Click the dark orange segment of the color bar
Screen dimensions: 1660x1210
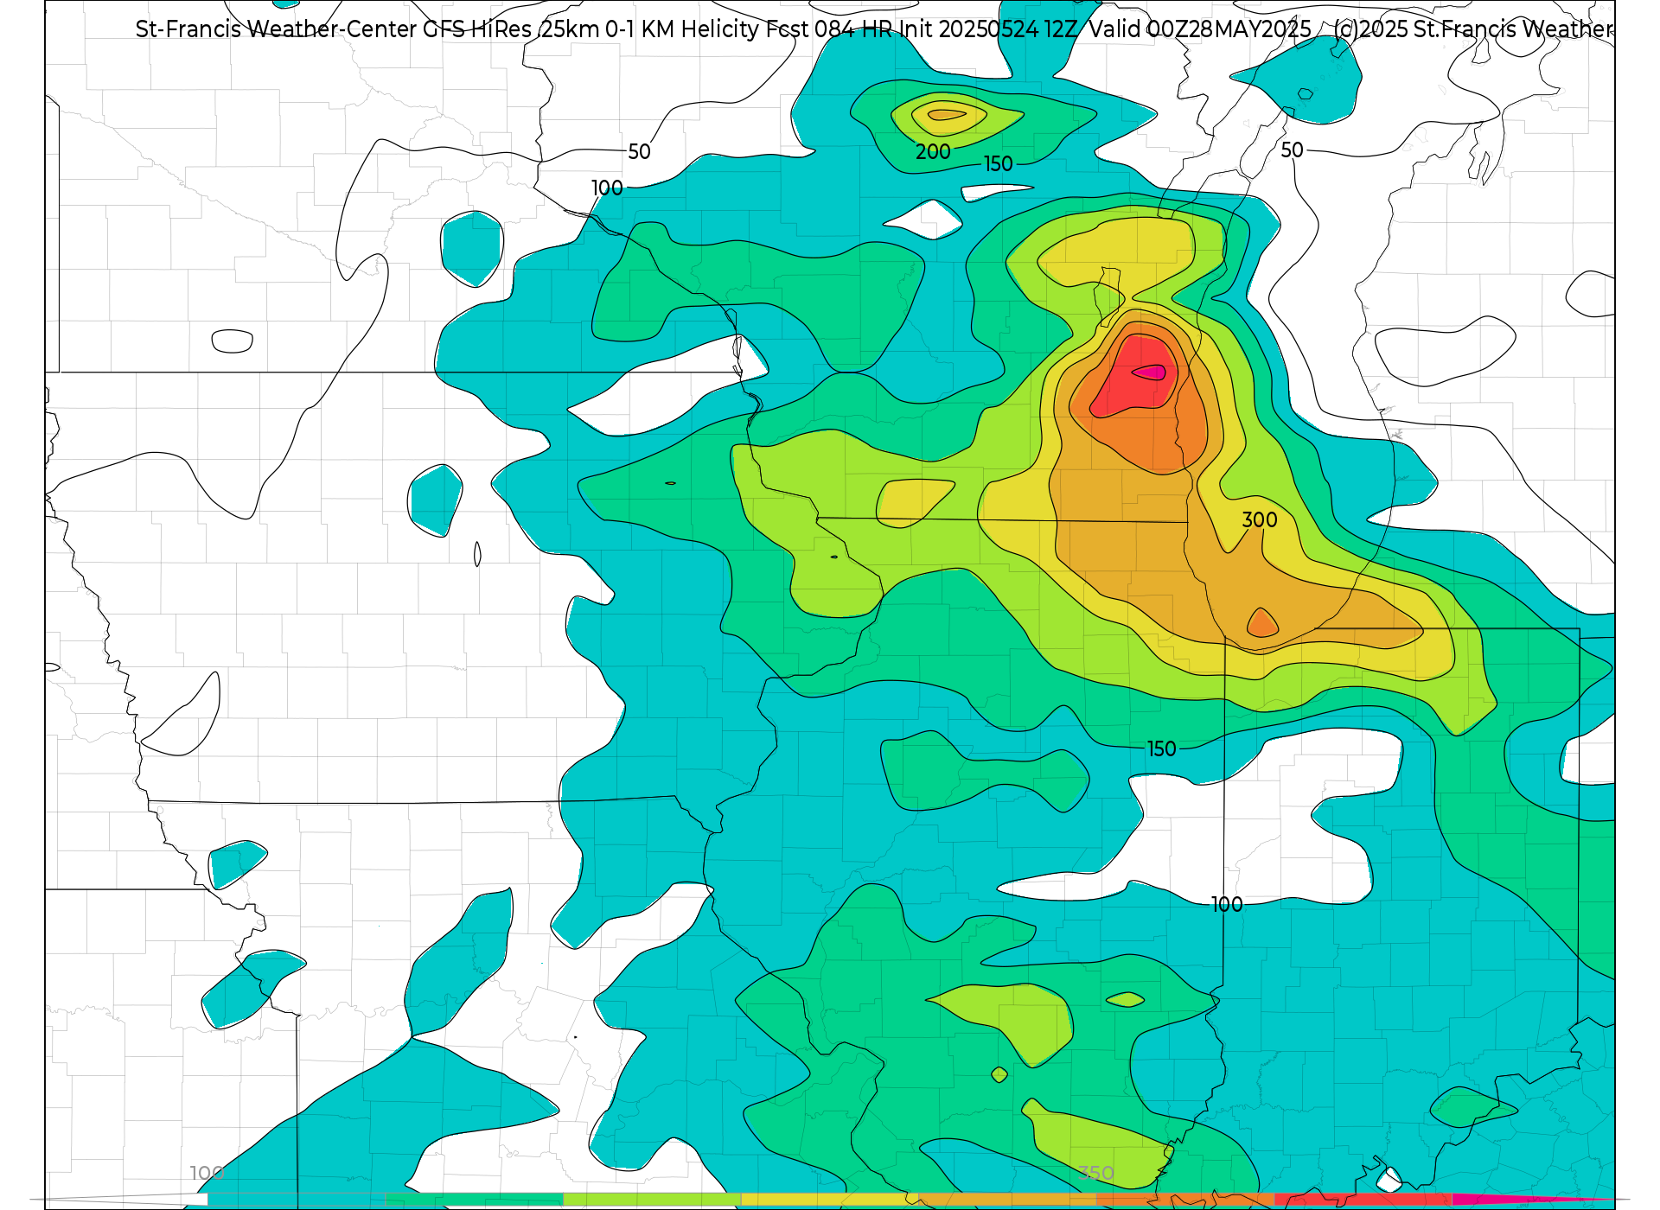1185,1200
